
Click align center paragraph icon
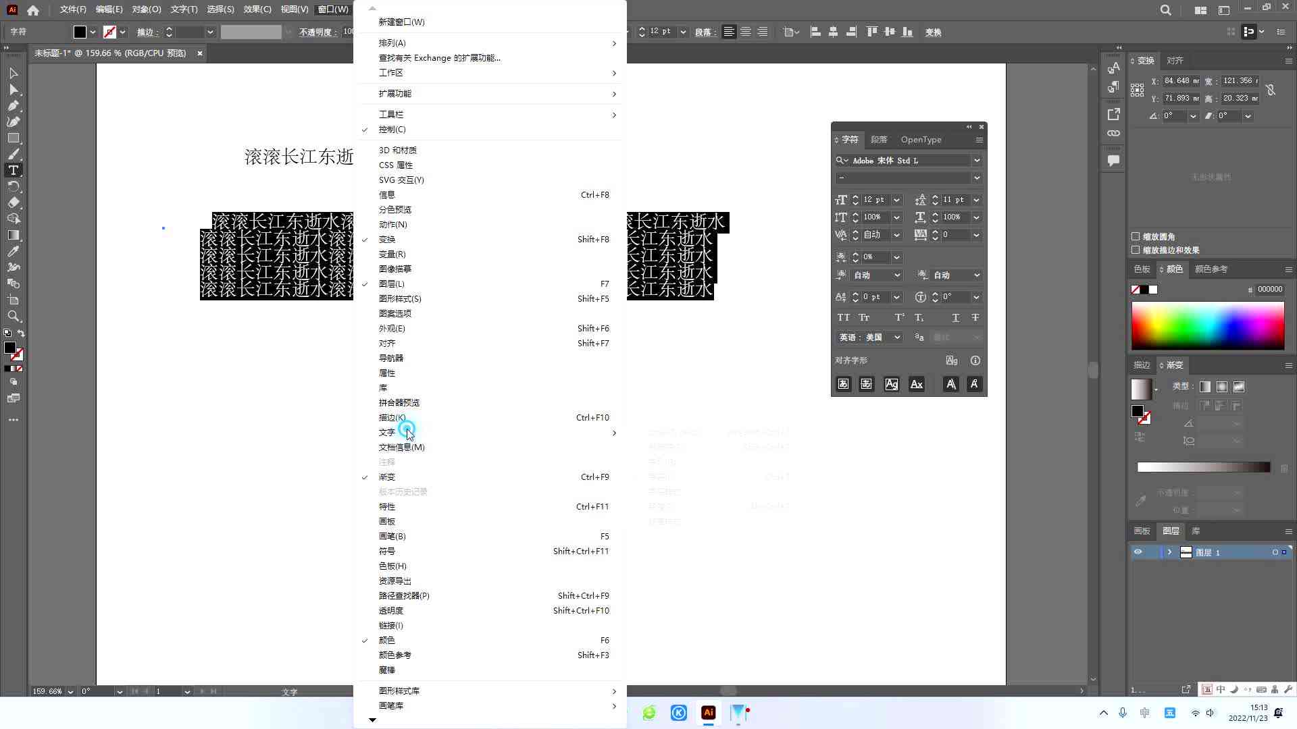click(746, 32)
